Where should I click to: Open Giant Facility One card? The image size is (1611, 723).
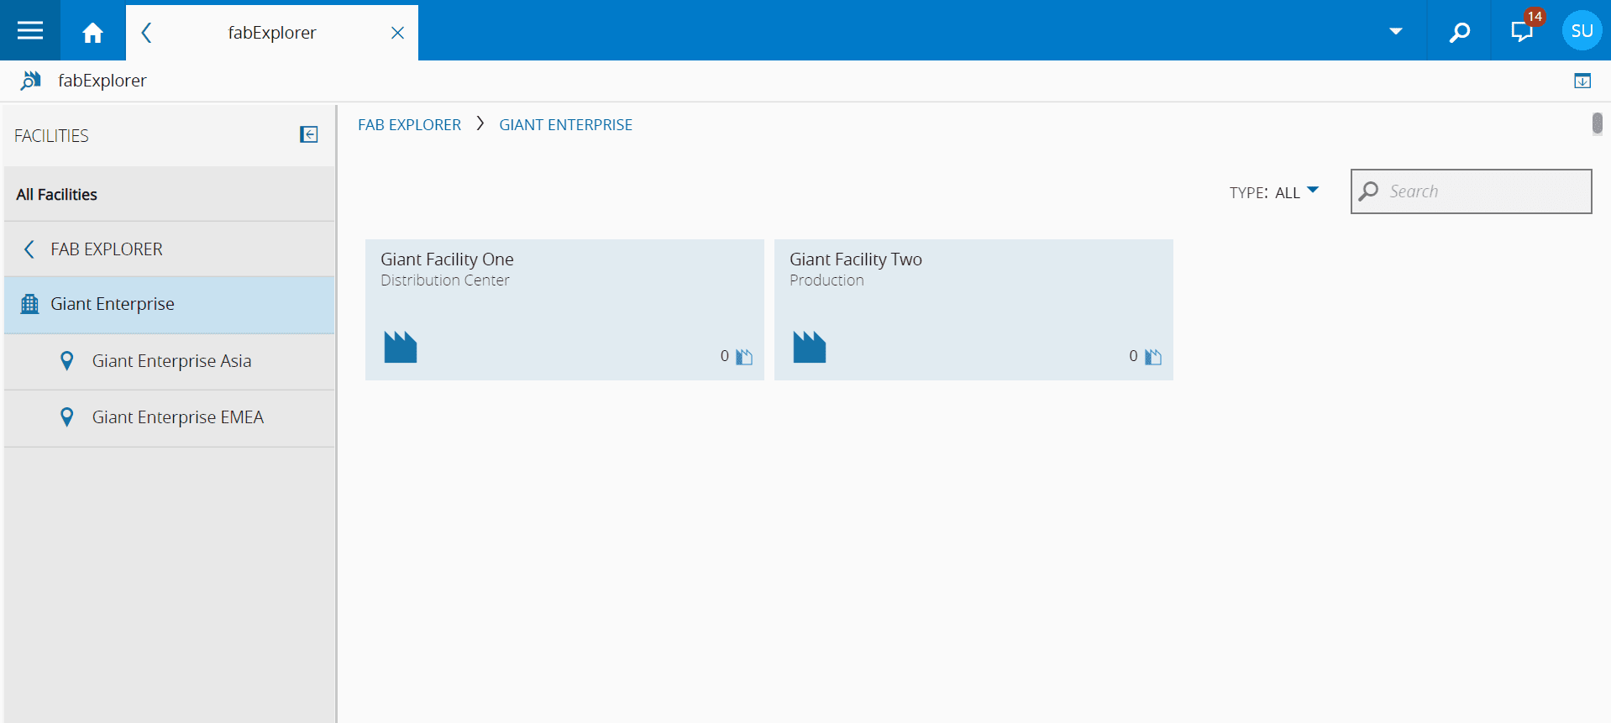point(564,310)
